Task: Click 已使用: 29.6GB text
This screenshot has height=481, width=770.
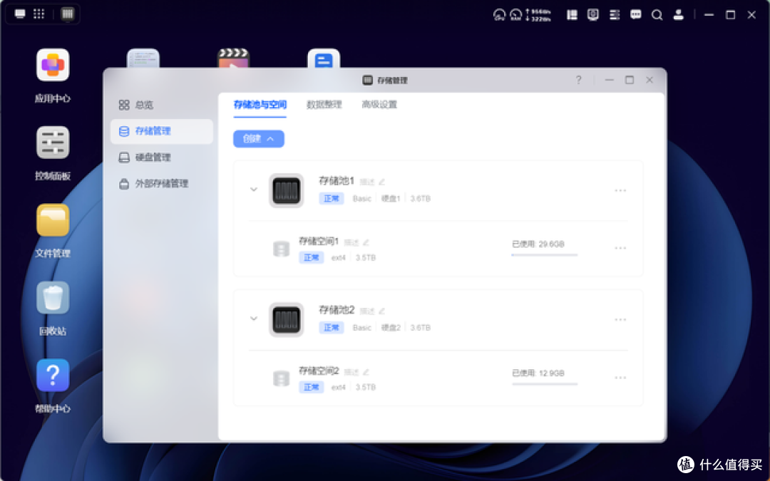Action: pos(538,244)
